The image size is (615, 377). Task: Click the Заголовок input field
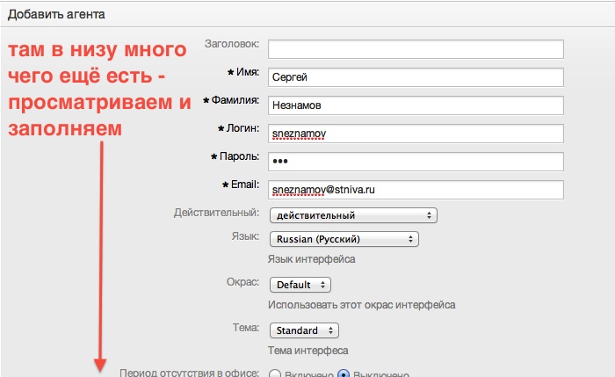[415, 48]
